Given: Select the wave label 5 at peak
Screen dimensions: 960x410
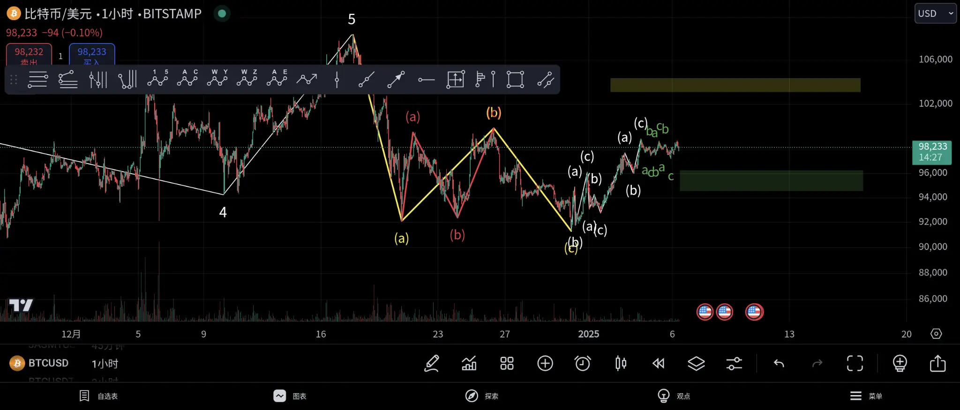Looking at the screenshot, I should click(352, 19).
